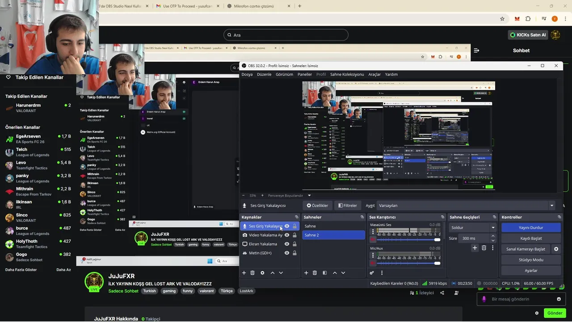This screenshot has width=572, height=322.
Task: Add a new source in Kaynaklar panel
Action: (x=244, y=273)
